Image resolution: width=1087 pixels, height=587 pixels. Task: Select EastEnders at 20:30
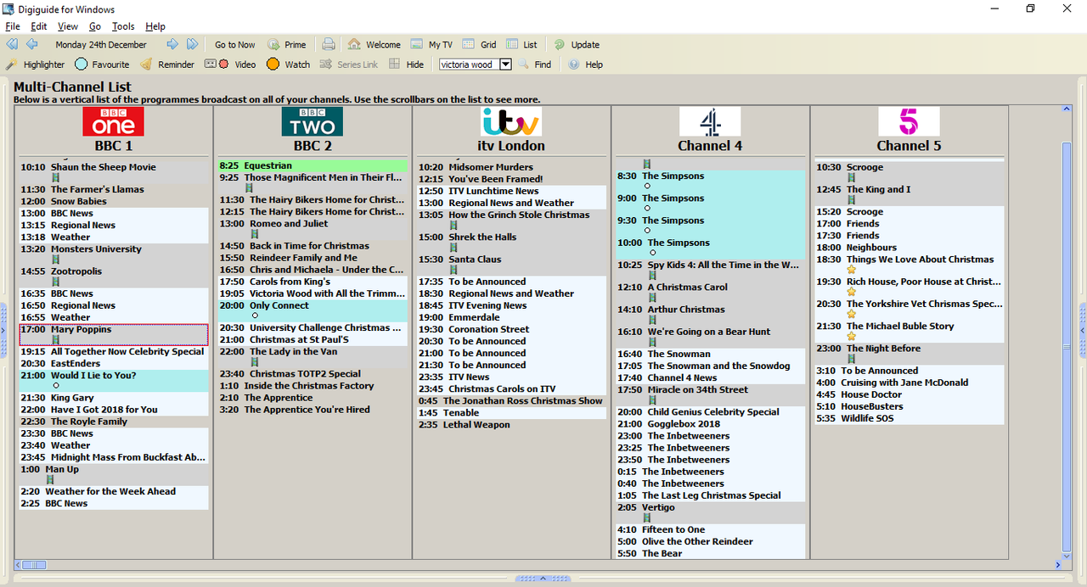coord(114,363)
